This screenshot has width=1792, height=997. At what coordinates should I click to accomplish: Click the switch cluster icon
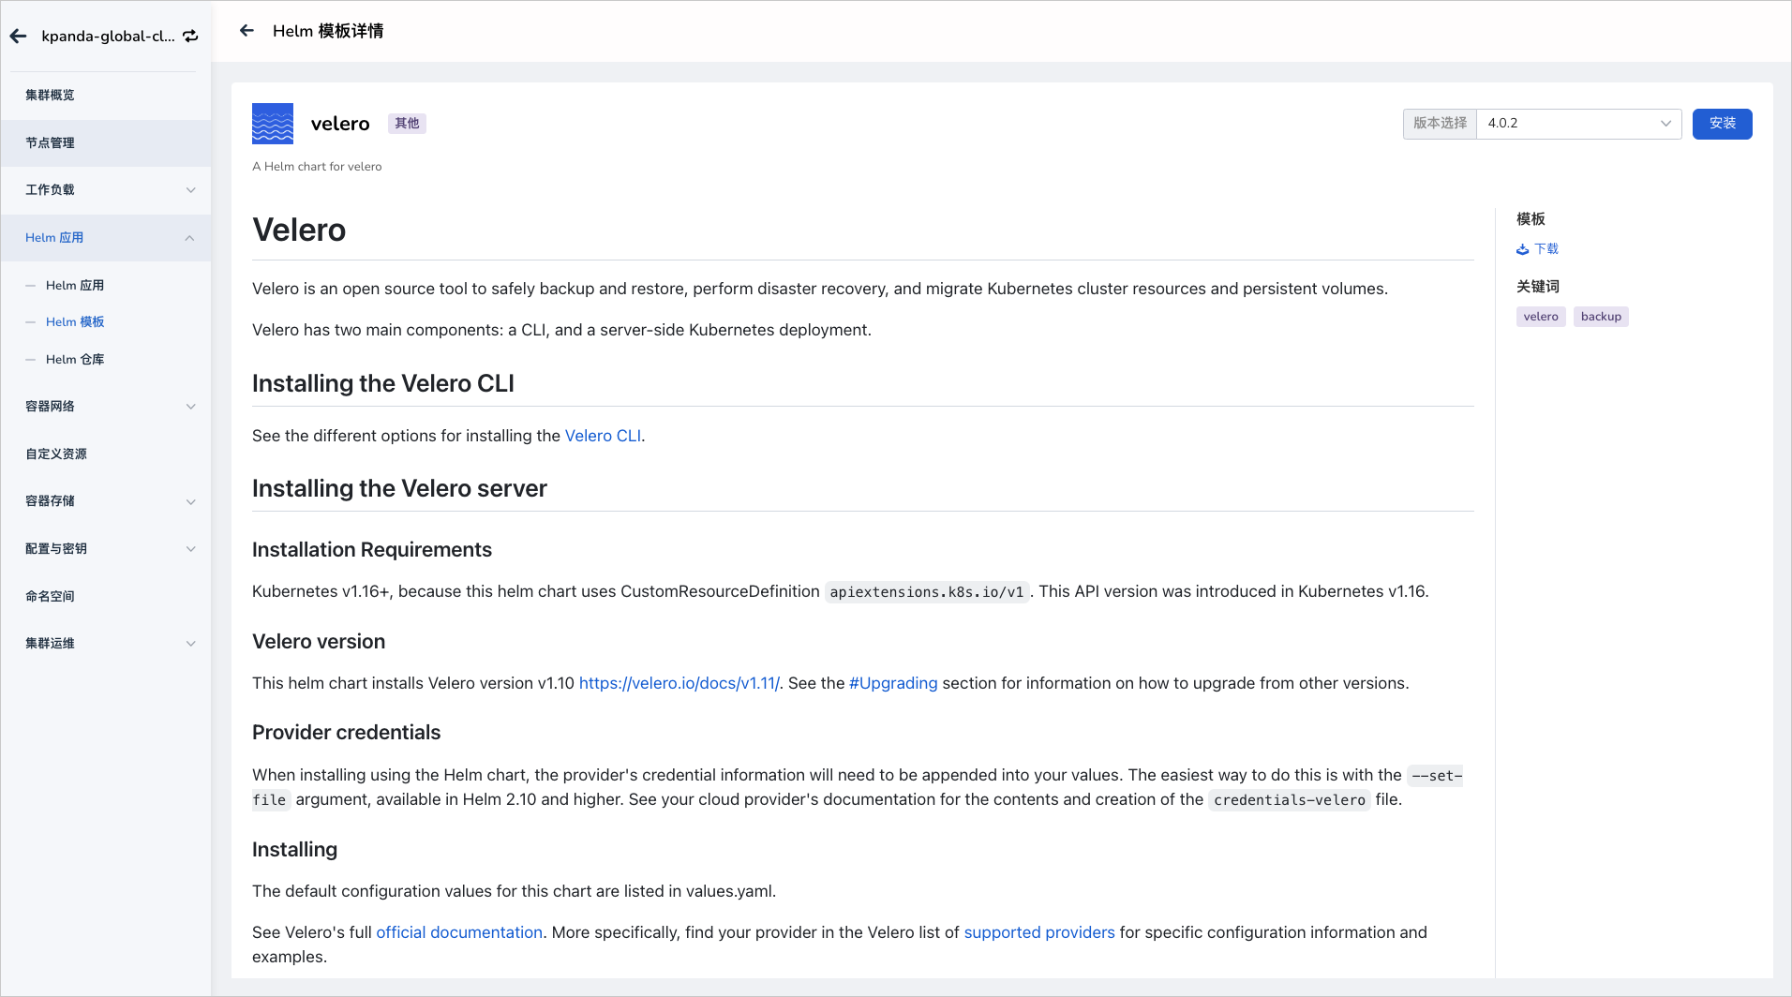(x=190, y=37)
